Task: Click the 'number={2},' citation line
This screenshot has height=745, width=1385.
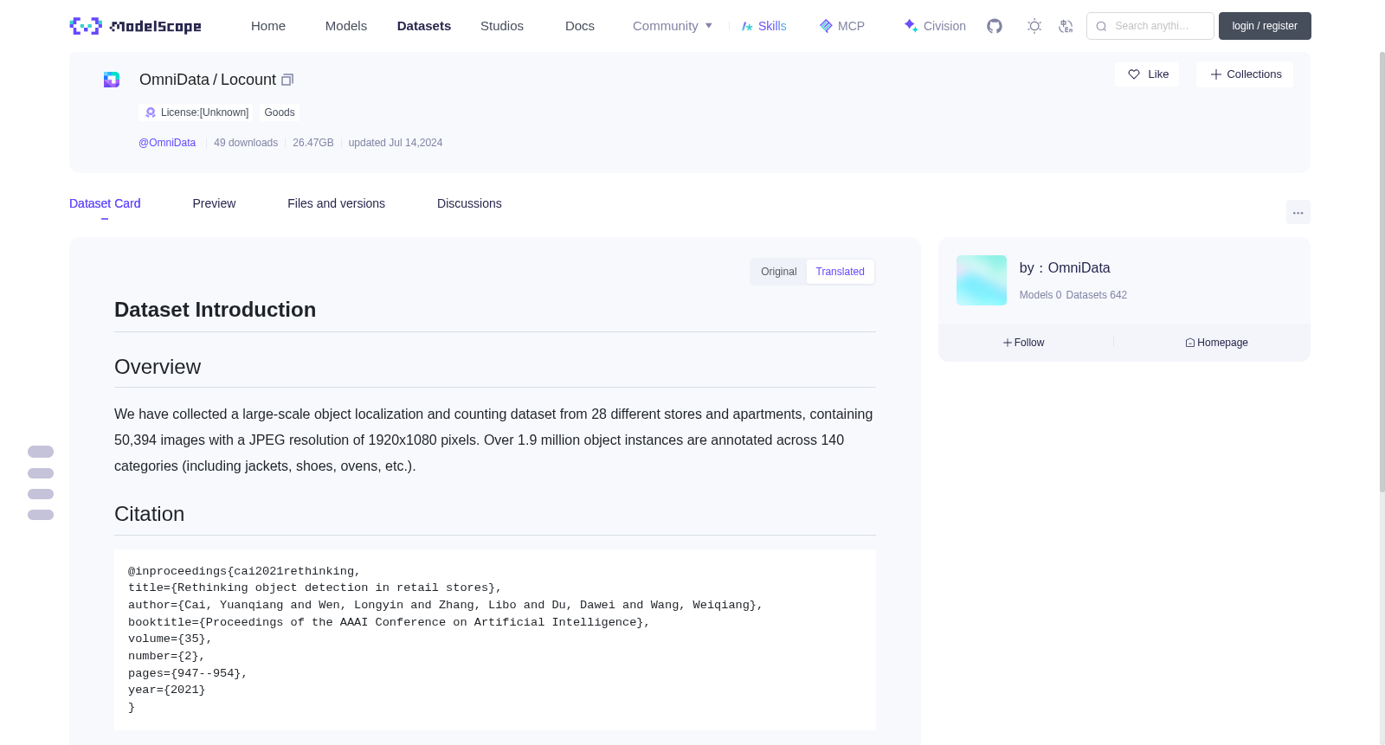Action: 166,656
